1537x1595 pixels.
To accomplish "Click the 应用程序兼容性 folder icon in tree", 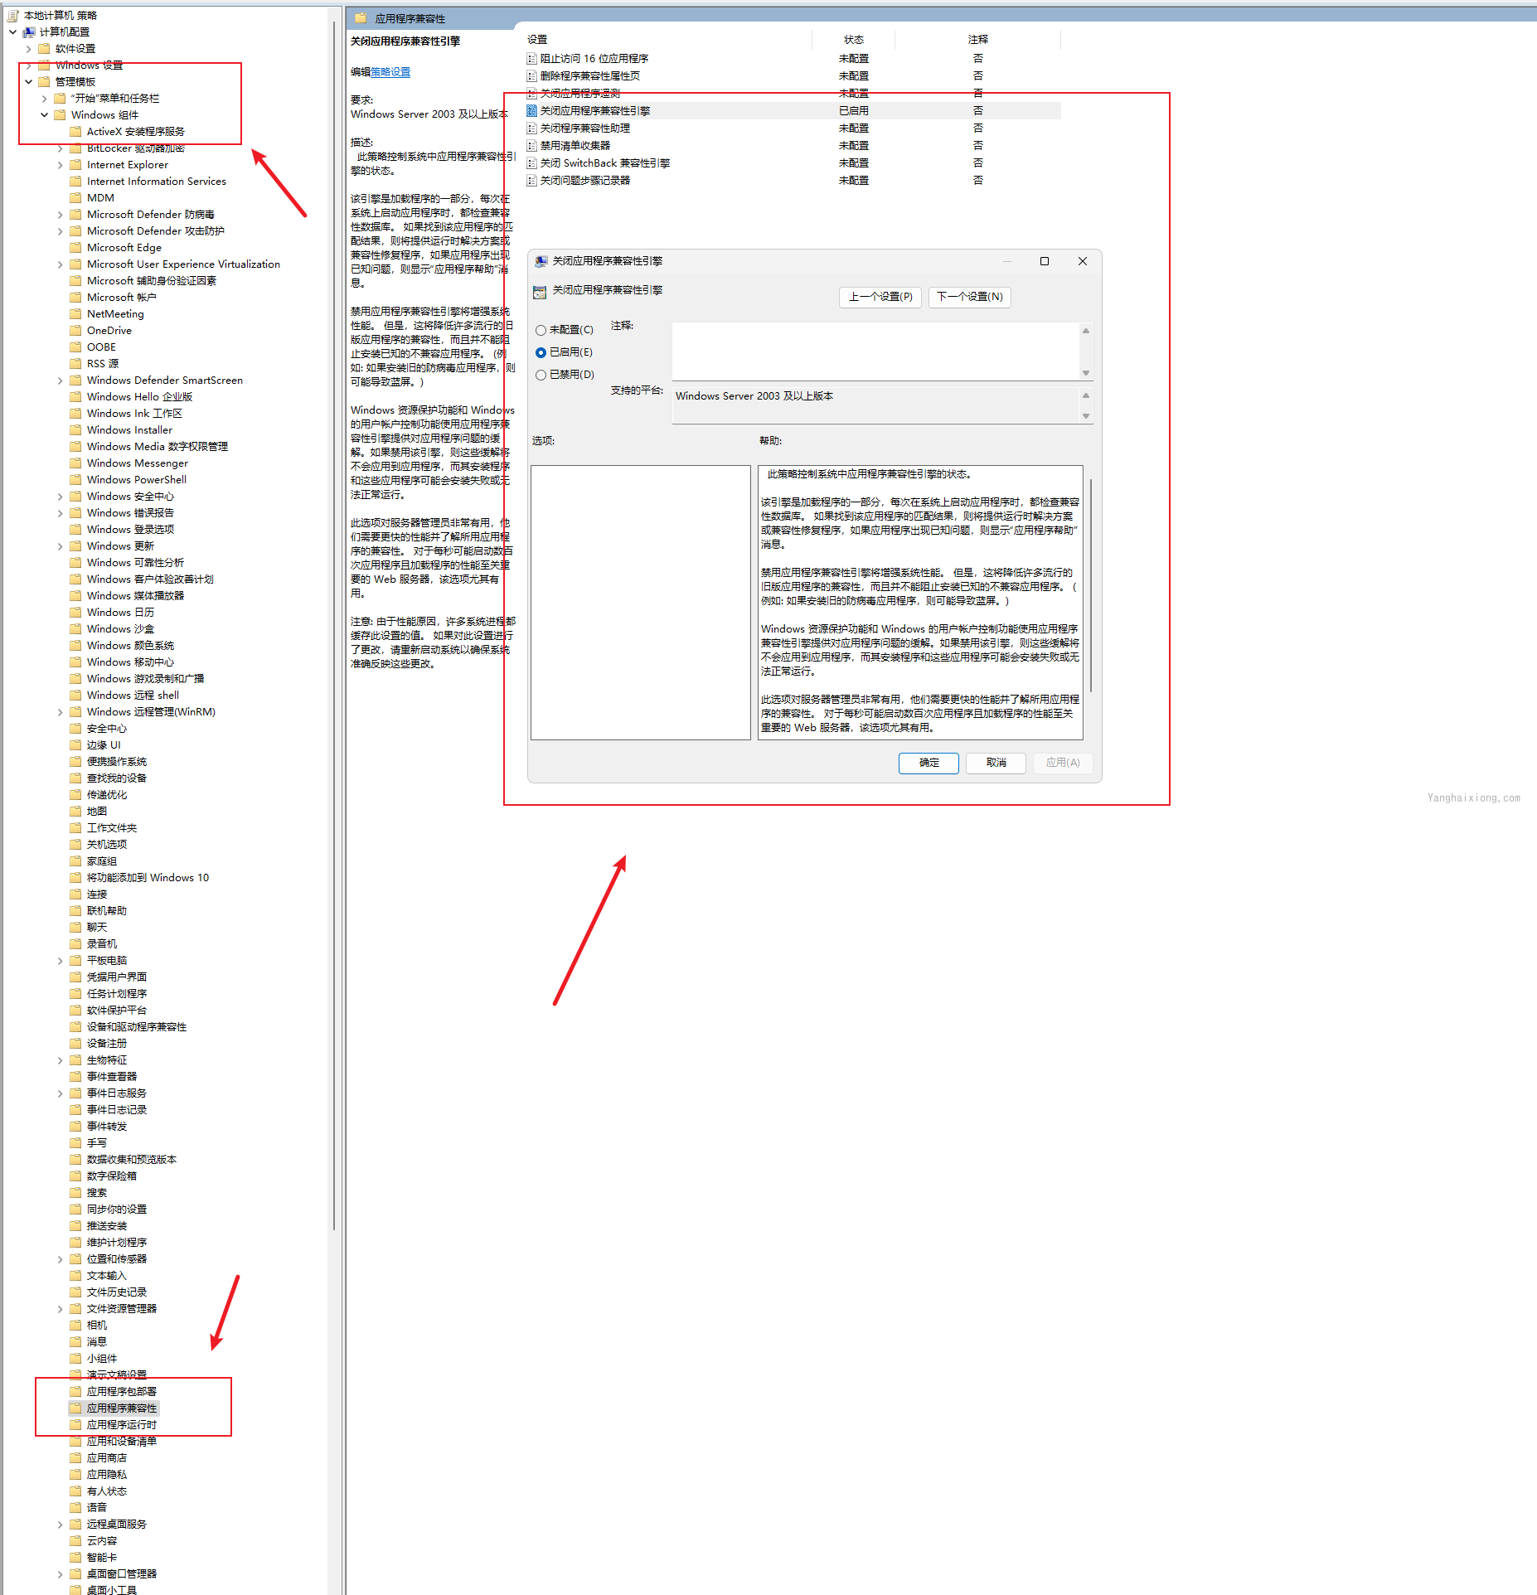I will [x=76, y=1408].
